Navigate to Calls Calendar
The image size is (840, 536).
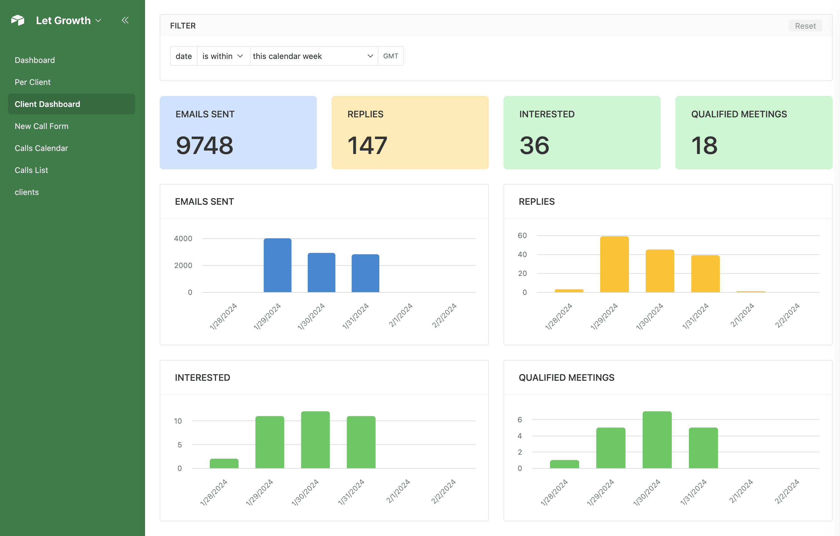41,148
